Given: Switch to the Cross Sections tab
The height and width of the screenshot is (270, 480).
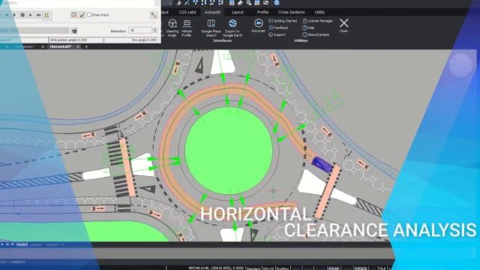Looking at the screenshot, I should [292, 12].
